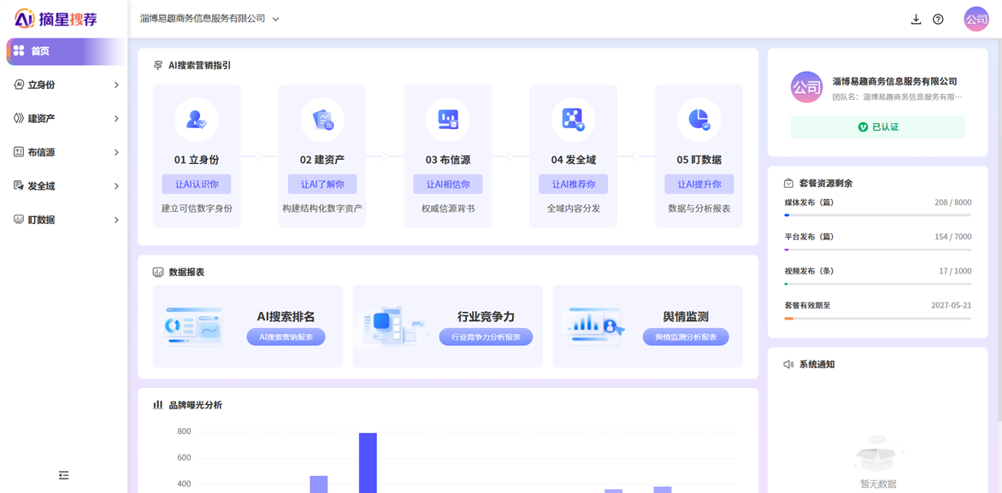Click the 盯数据 sidebar icon
This screenshot has height=493, width=1002.
[x=19, y=220]
